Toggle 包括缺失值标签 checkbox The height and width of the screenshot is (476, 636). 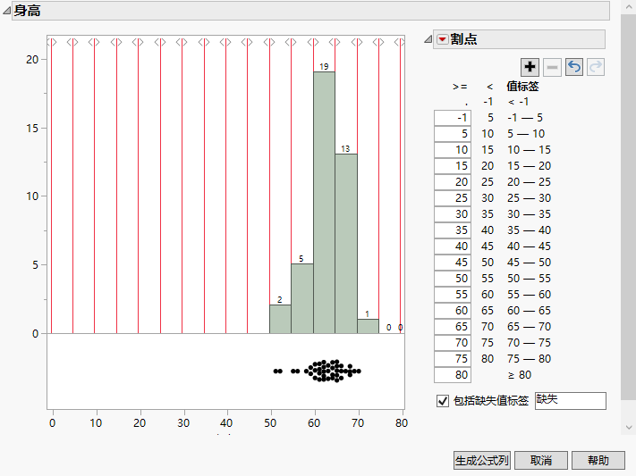pos(443,401)
